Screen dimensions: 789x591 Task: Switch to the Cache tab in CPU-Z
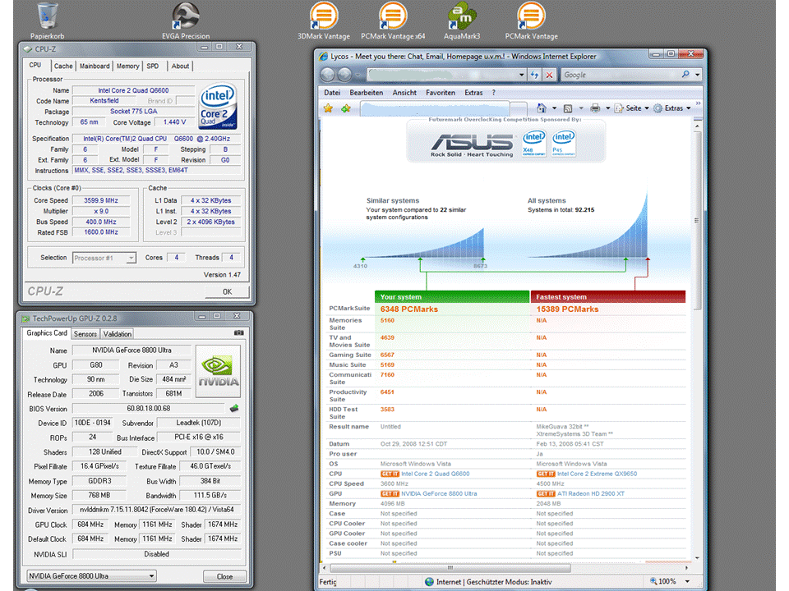[63, 66]
